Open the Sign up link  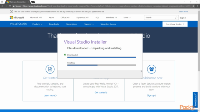coord(152,96)
